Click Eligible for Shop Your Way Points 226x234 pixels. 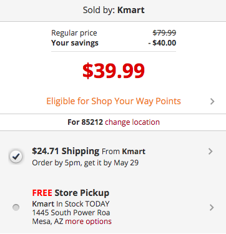point(114,101)
